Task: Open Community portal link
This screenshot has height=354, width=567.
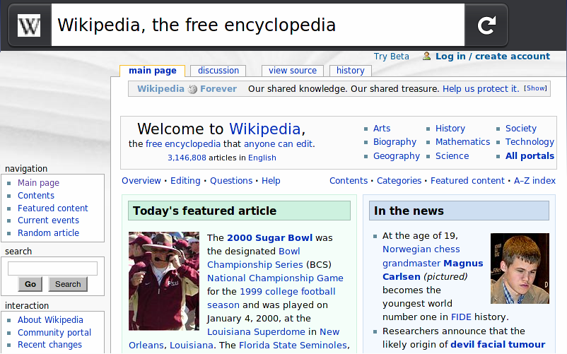Action: coord(54,333)
